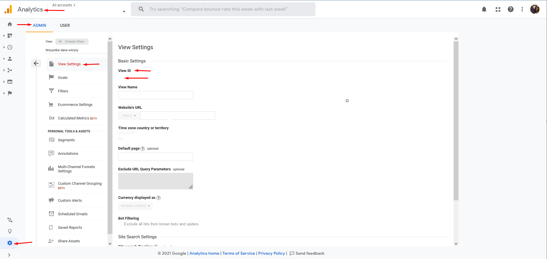
Task: Open the Discover lightbulb icon
Action: [10, 231]
